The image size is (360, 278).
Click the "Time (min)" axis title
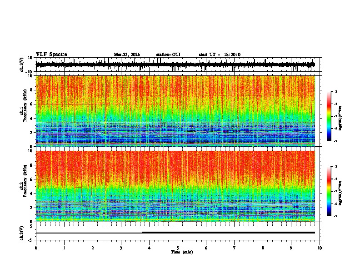click(x=182, y=252)
